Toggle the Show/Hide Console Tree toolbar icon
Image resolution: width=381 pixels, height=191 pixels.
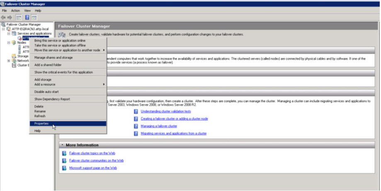[19, 17]
